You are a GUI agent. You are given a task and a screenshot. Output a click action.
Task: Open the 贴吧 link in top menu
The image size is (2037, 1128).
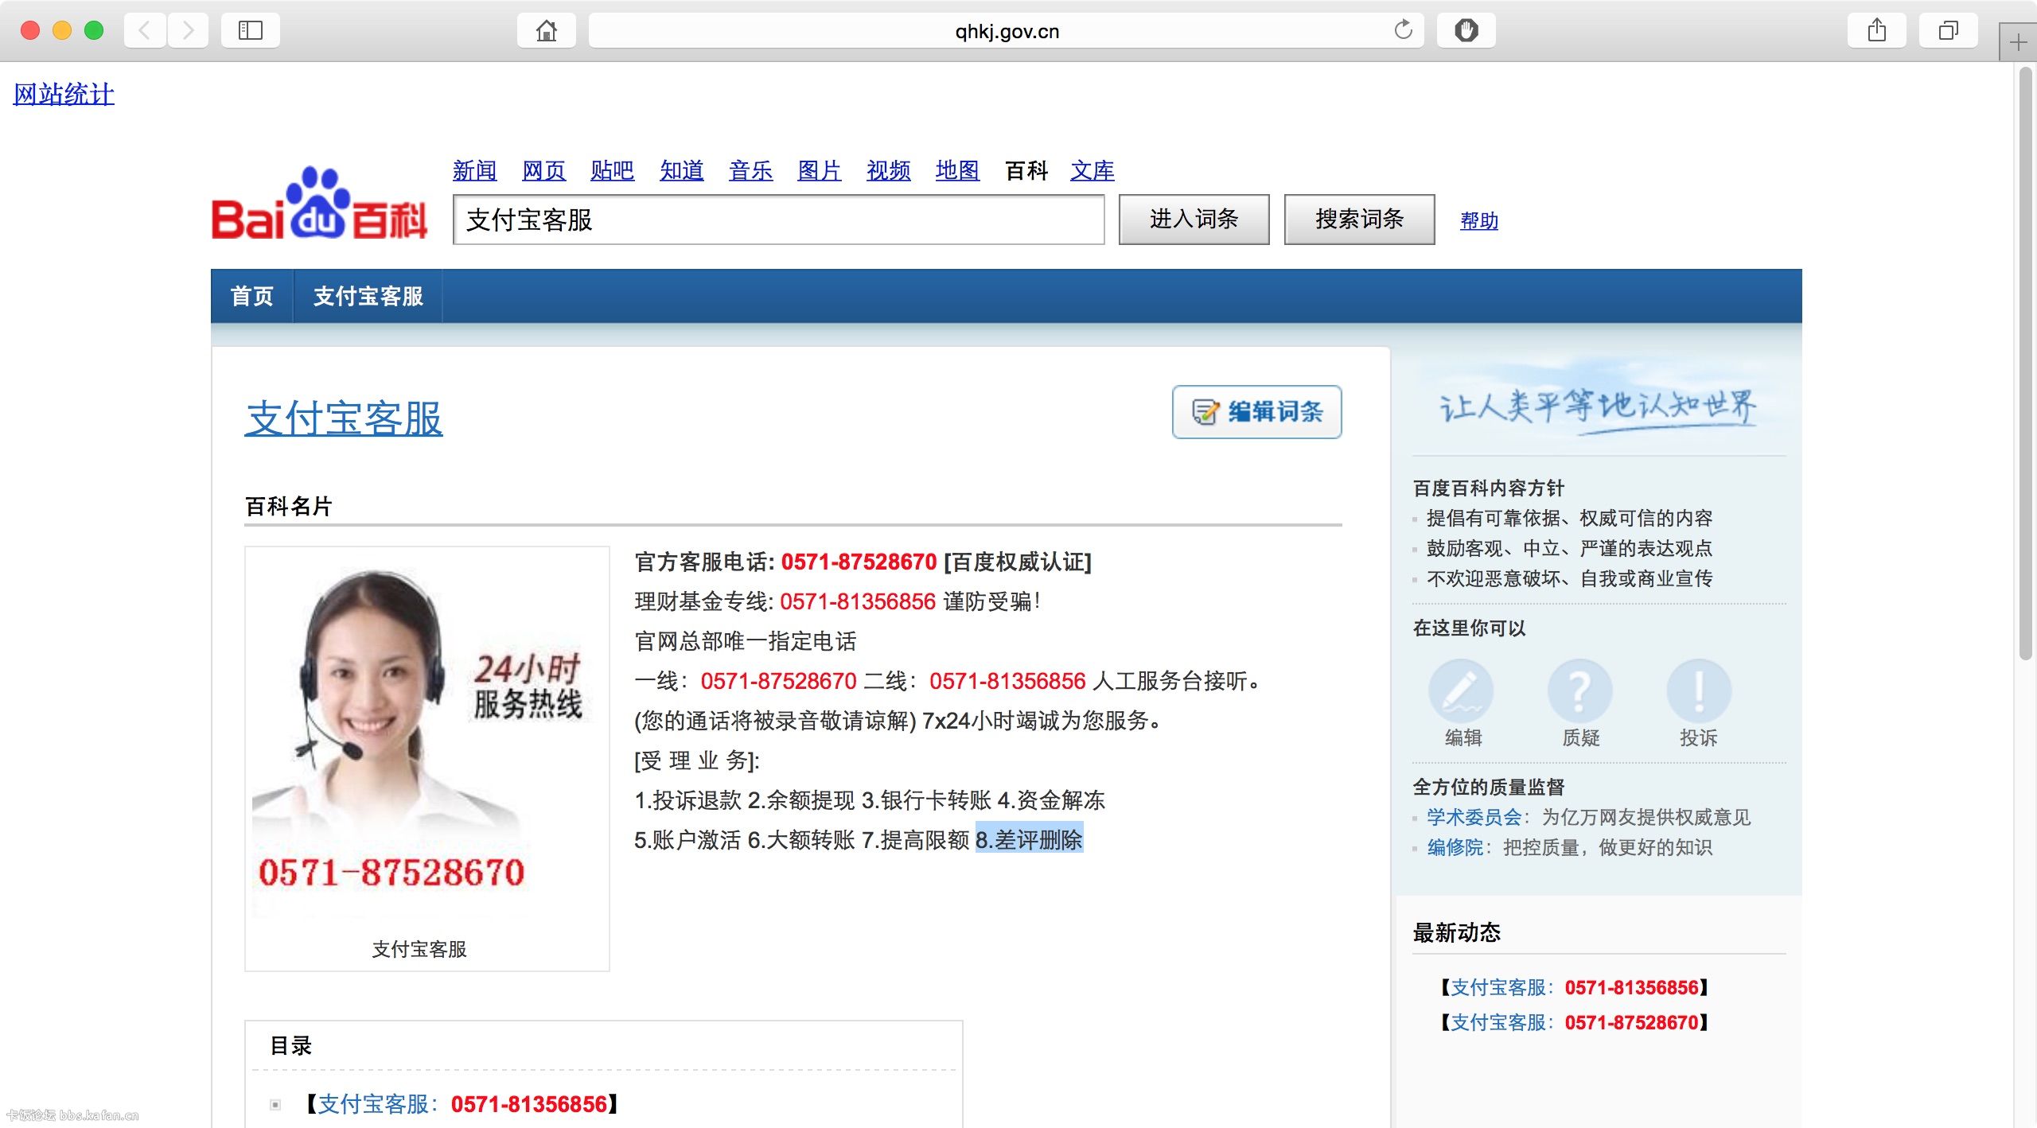click(612, 170)
